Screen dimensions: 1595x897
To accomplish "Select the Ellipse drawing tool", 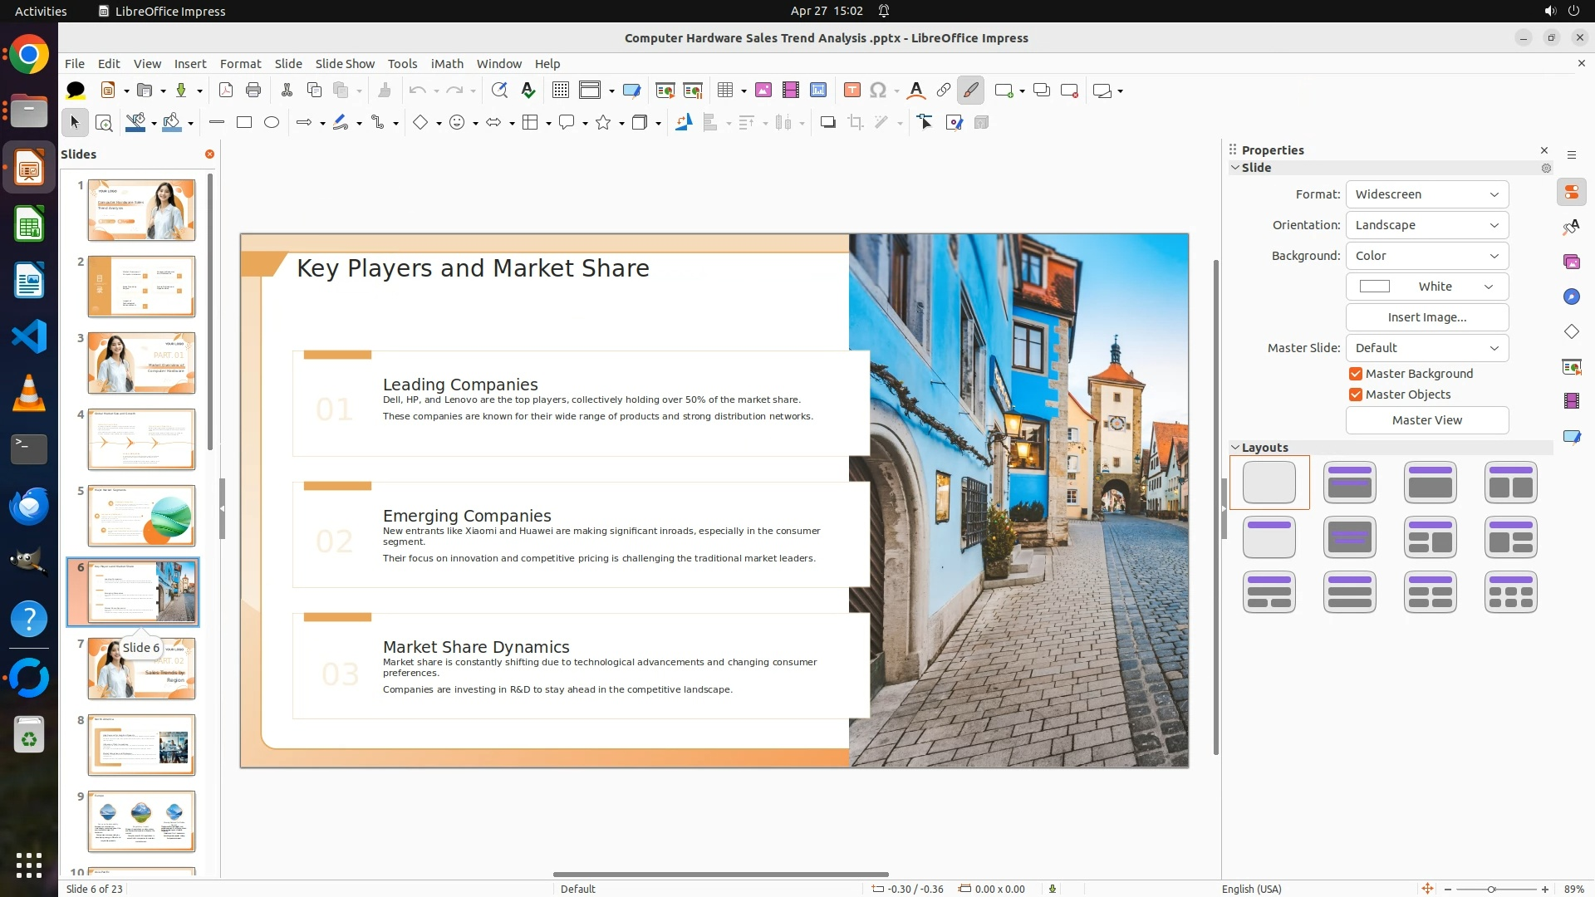I will tap(272, 123).
